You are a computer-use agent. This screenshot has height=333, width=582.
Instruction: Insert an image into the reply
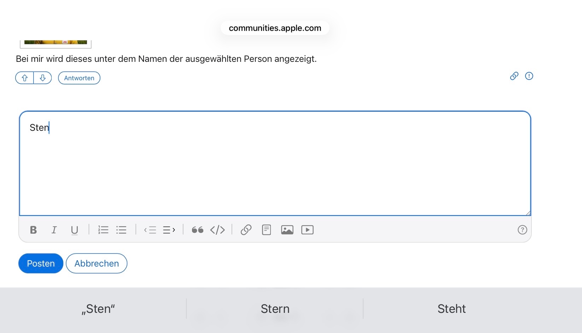pos(287,230)
